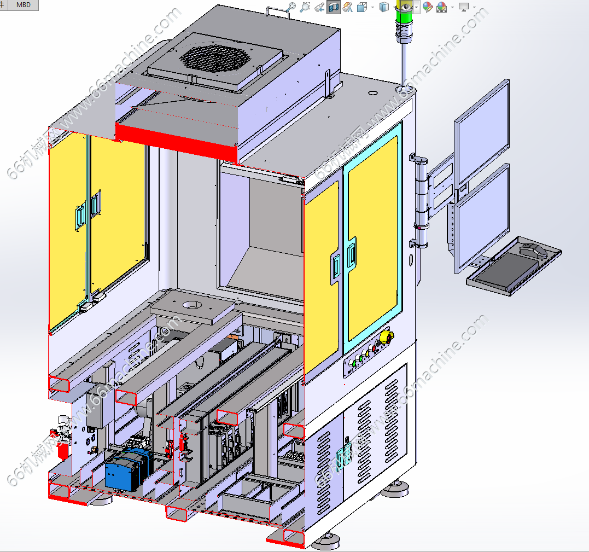Toggle the Hide/Show Items eye icon
589x552 pixels.
pos(406,7)
